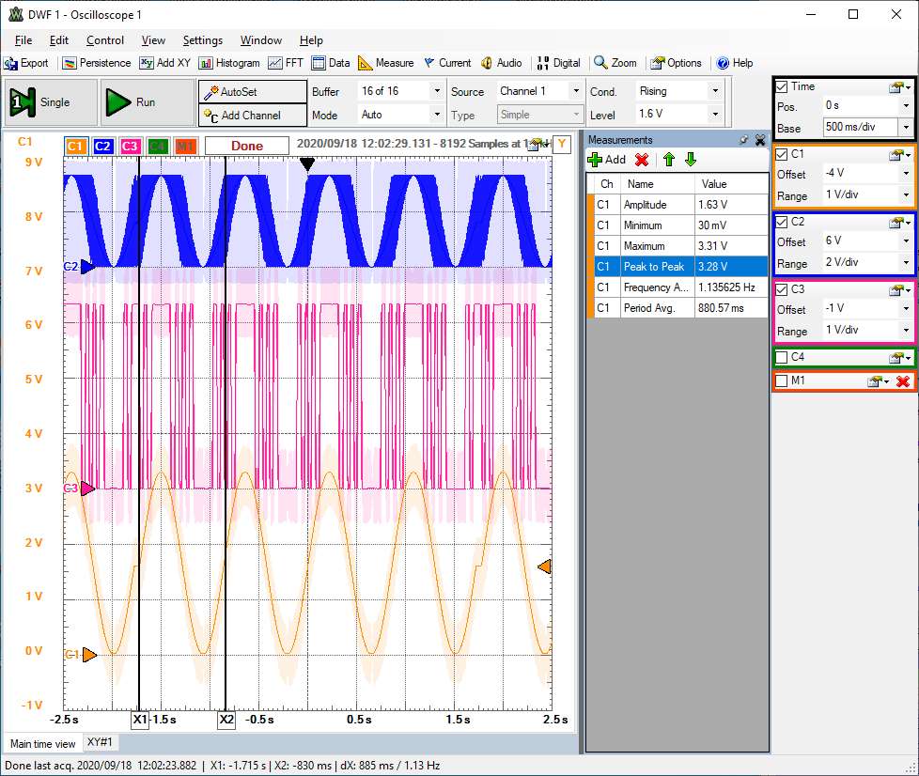This screenshot has height=776, width=919.
Task: Switch to the XY#1 tab
Action: 101,743
